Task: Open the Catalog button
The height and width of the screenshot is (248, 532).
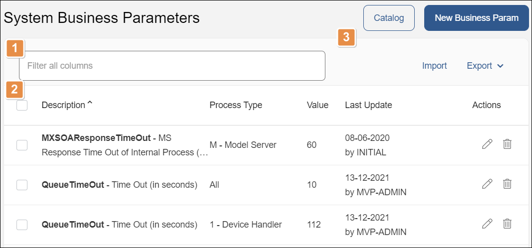Action: coord(389,18)
